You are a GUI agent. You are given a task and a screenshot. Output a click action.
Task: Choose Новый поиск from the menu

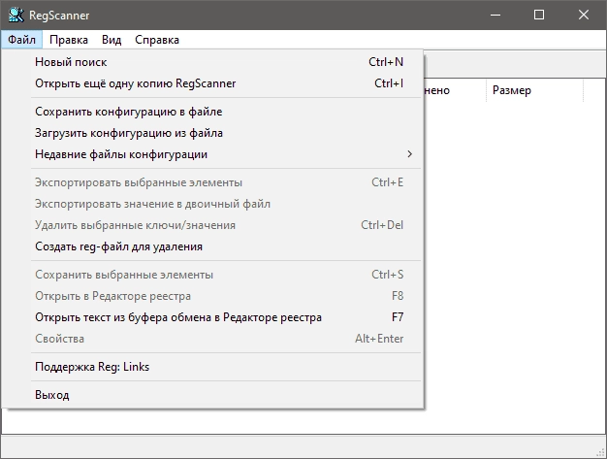click(x=211, y=62)
